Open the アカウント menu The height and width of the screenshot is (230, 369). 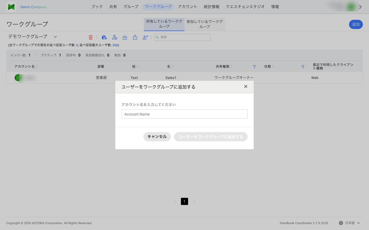188,7
